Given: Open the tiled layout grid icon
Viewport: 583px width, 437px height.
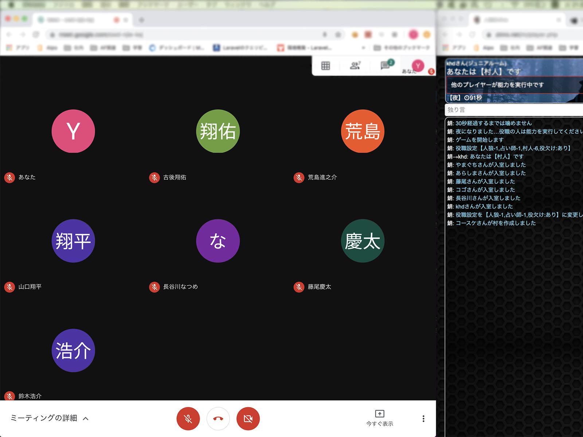Looking at the screenshot, I should coord(325,66).
